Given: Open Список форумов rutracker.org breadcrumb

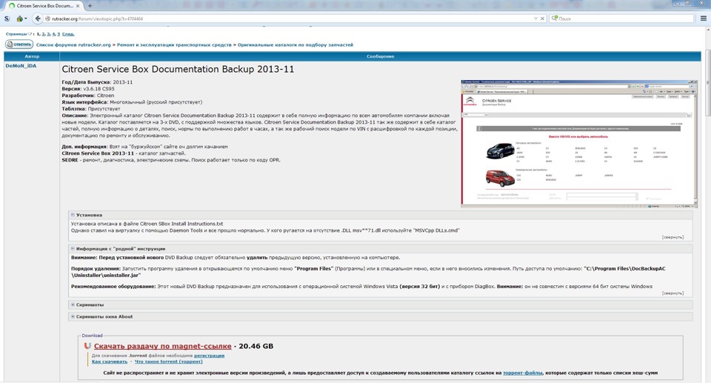Looking at the screenshot, I should click(x=73, y=45).
